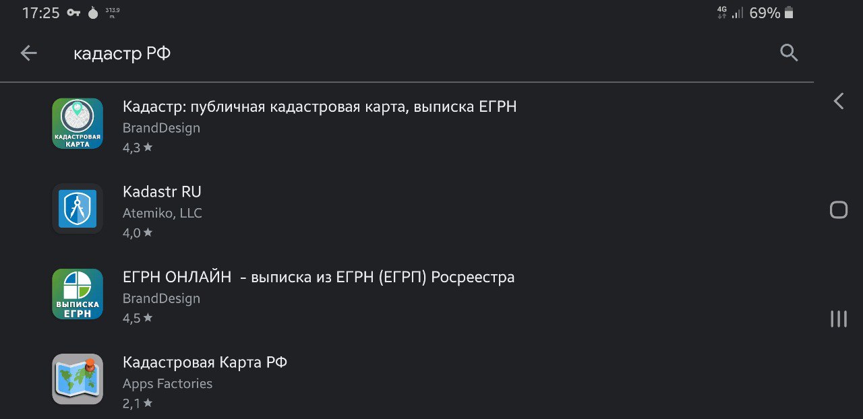Tap Apps Factories developer name
863x419 pixels.
[167, 384]
